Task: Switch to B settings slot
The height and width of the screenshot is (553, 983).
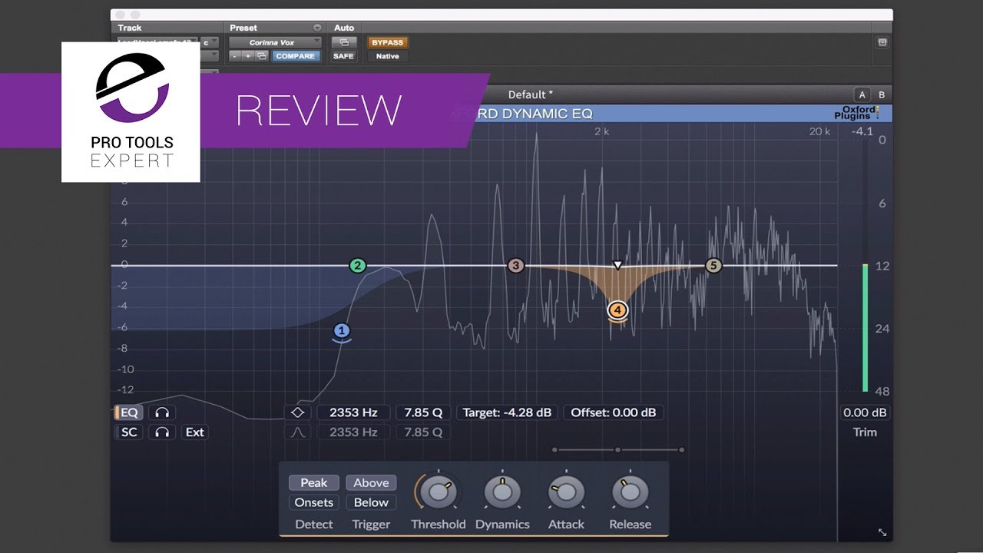Action: click(882, 94)
